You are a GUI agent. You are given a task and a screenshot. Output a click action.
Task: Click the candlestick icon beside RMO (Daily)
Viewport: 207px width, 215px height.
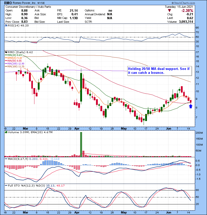(6, 52)
